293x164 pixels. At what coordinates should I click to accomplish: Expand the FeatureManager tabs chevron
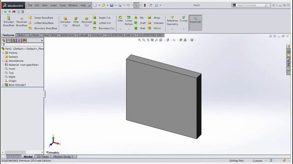[42, 41]
